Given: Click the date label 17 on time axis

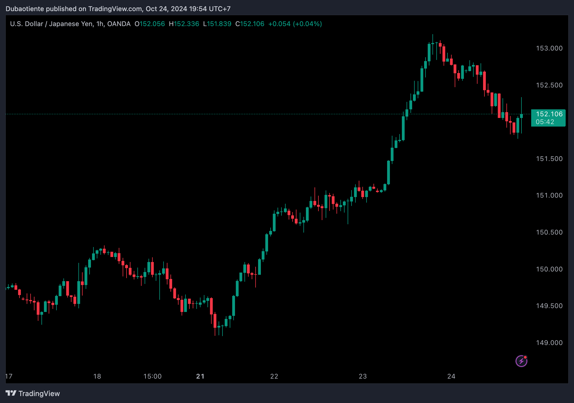Looking at the screenshot, I should pyautogui.click(x=9, y=376).
